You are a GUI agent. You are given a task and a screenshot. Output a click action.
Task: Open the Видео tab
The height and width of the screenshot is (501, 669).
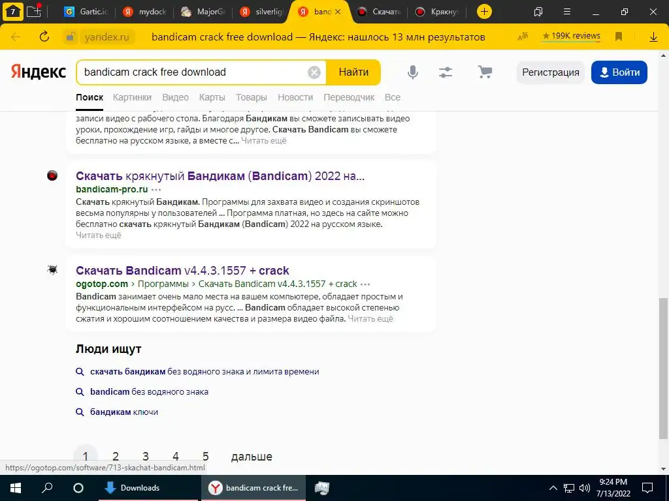point(175,97)
